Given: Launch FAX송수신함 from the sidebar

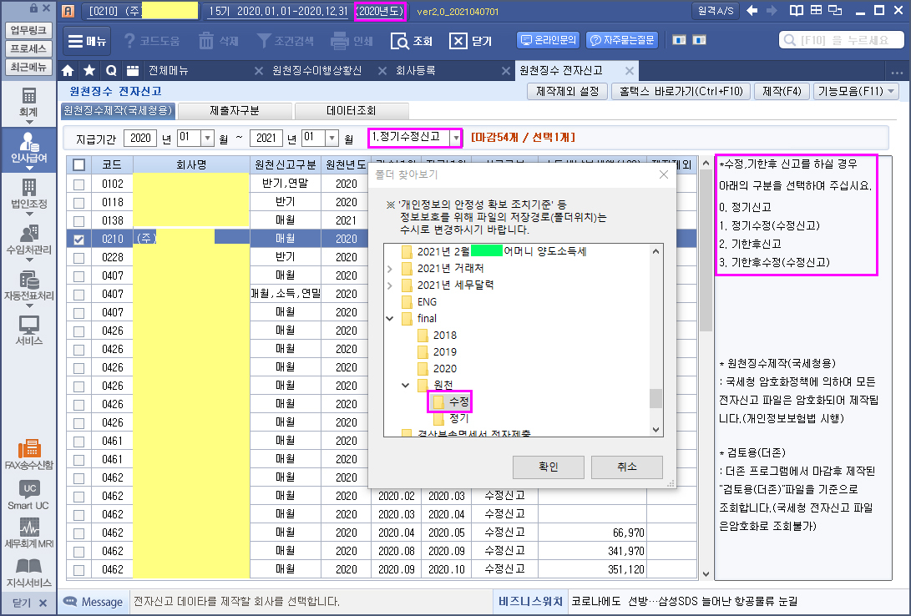Looking at the screenshot, I should point(28,453).
